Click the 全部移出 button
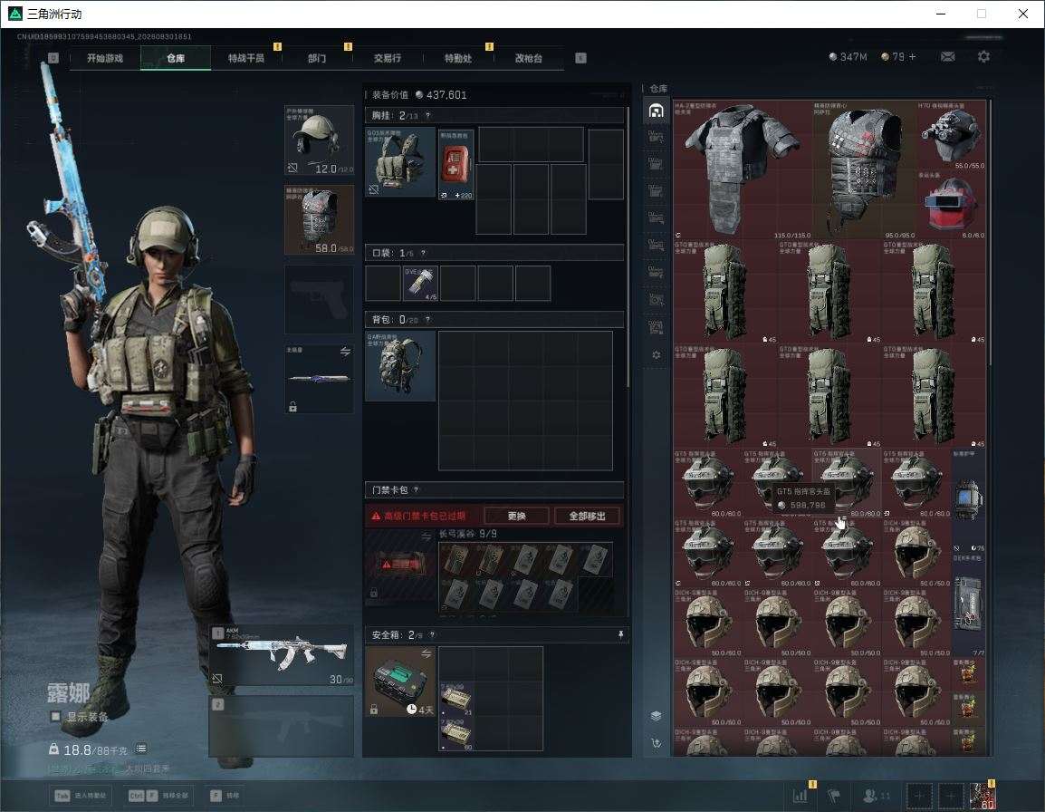 coord(587,516)
